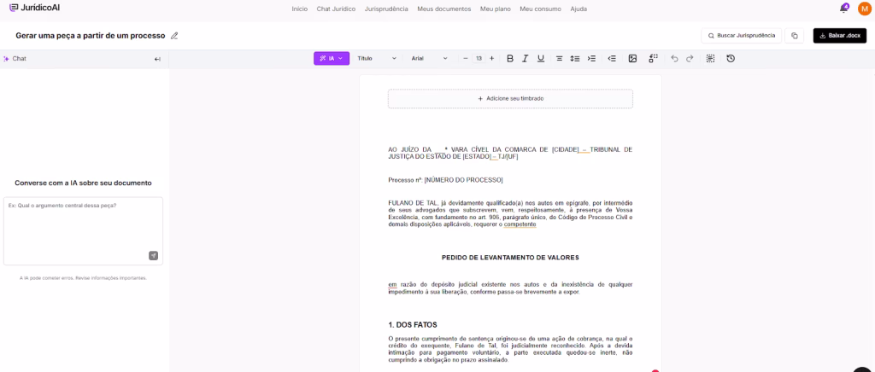Click the 1. DOS FATOS heading
This screenshot has height=372, width=875.
click(x=413, y=325)
